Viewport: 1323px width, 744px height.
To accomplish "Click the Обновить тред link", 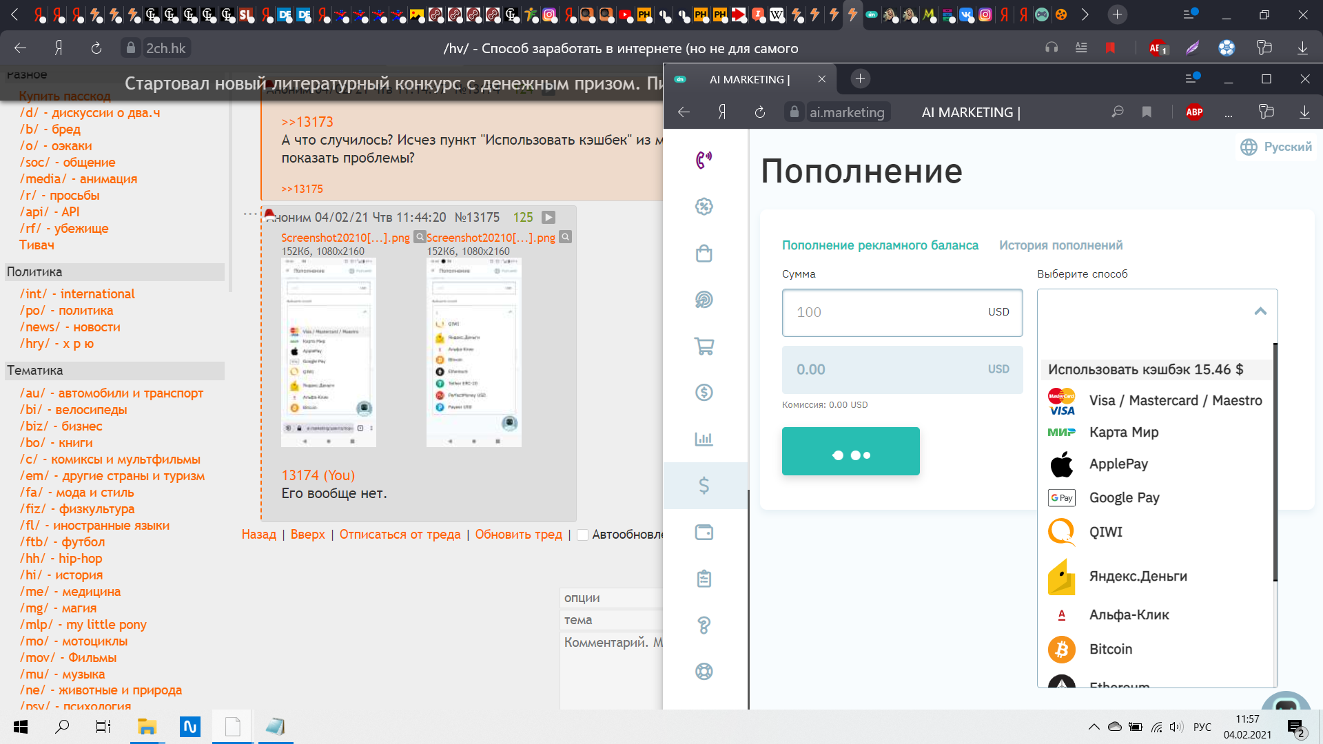I will [518, 535].
